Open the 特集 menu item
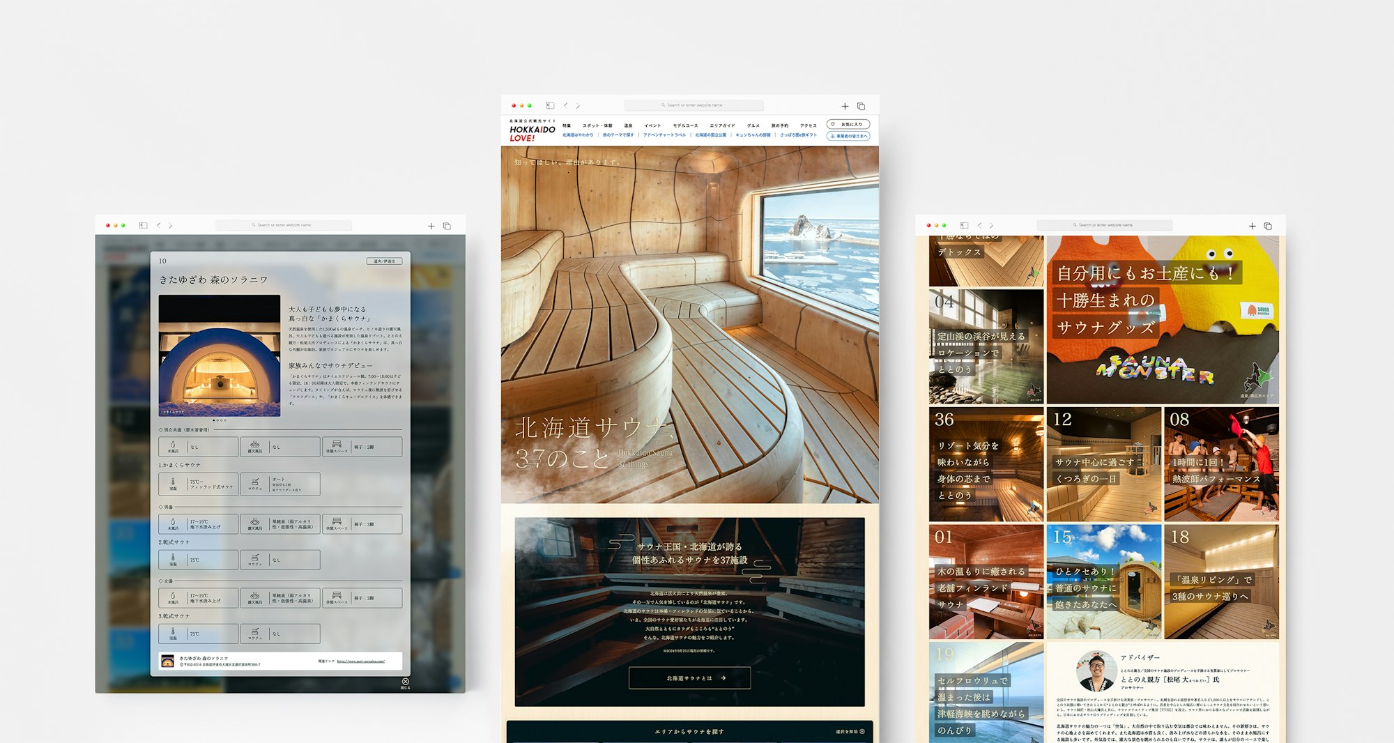This screenshot has width=1394, height=743. [x=567, y=125]
